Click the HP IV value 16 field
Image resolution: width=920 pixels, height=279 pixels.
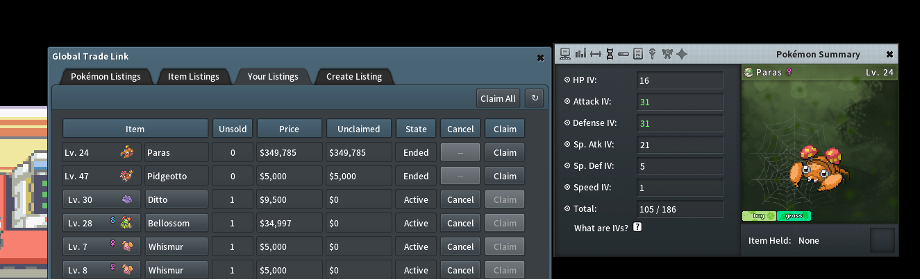click(x=680, y=80)
